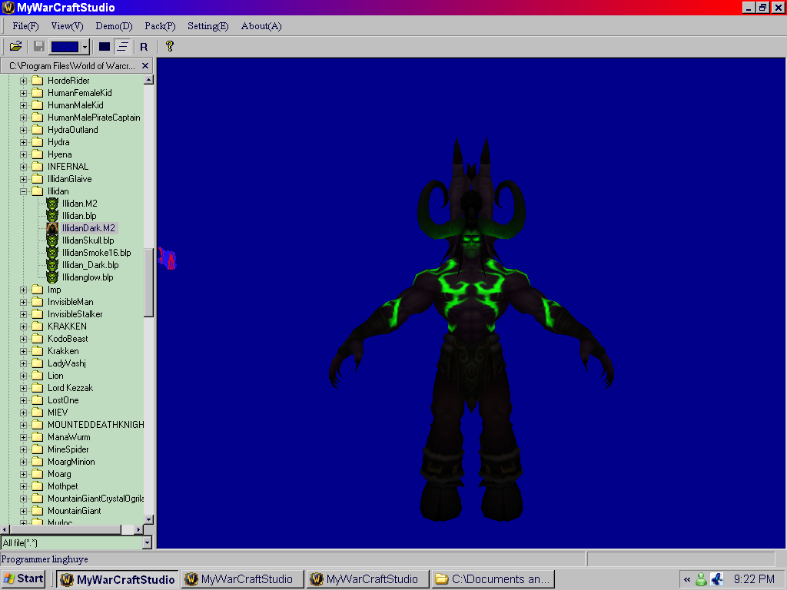Click the horizontal scrollbar right arrow
Image resolution: width=787 pixels, height=590 pixels.
[x=139, y=529]
